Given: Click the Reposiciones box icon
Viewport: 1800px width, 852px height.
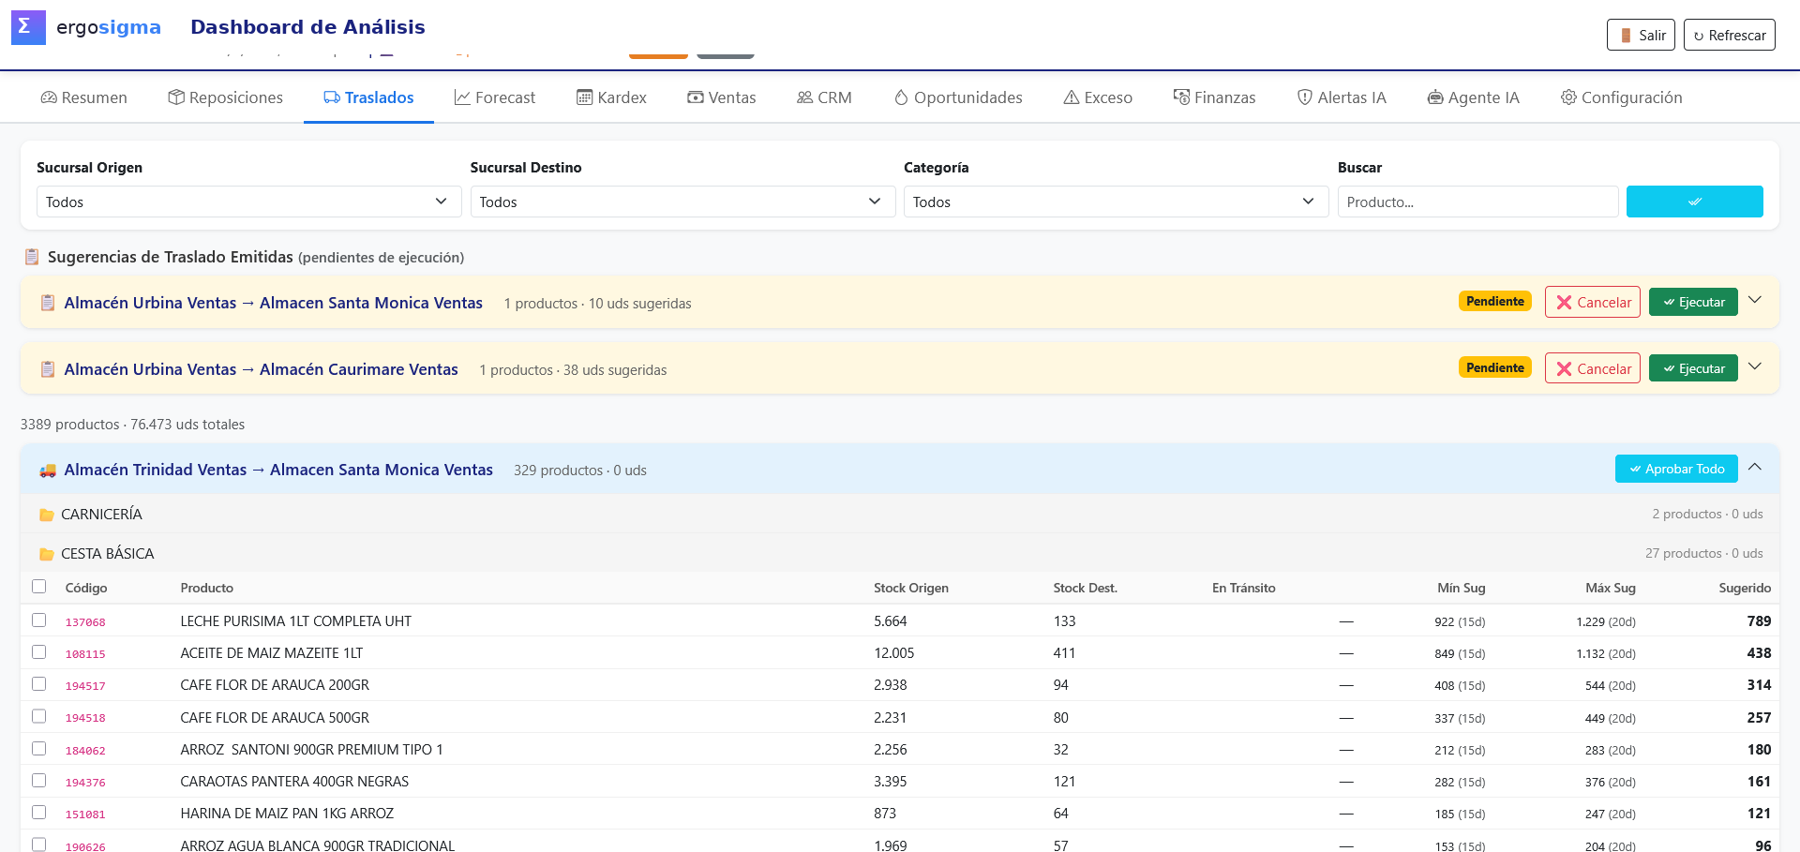Looking at the screenshot, I should point(176,97).
